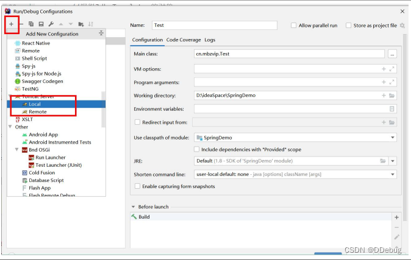Expand the VM options field
411x260 pixels.
[391, 69]
